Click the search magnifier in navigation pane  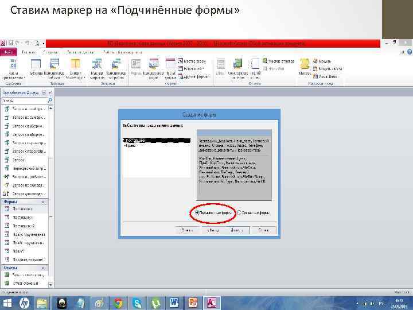50,100
